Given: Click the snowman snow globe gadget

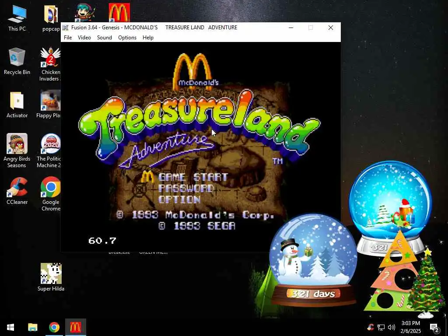Looking at the screenshot, I should pyautogui.click(x=313, y=260).
